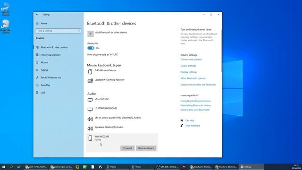Open the flame icon app on taskbar

coord(101,167)
